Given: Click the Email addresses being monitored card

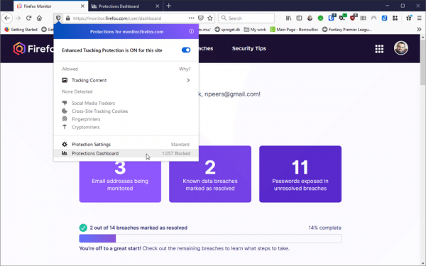Looking at the screenshot, I should (x=120, y=182).
